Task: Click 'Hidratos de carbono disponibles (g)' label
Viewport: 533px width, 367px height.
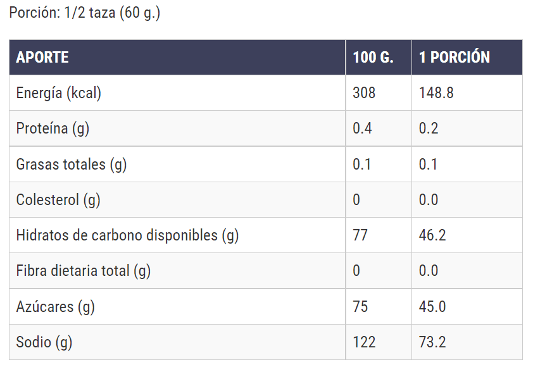Action: point(127,235)
